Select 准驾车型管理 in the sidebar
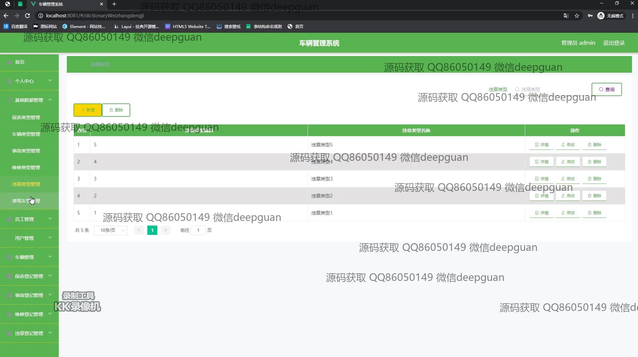 [x=26, y=201]
